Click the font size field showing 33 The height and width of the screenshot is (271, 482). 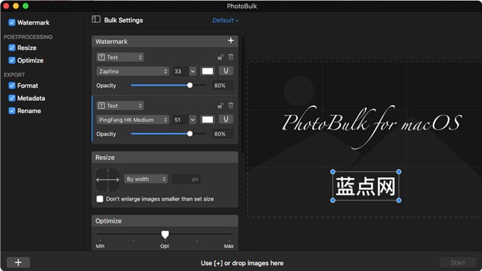point(180,71)
